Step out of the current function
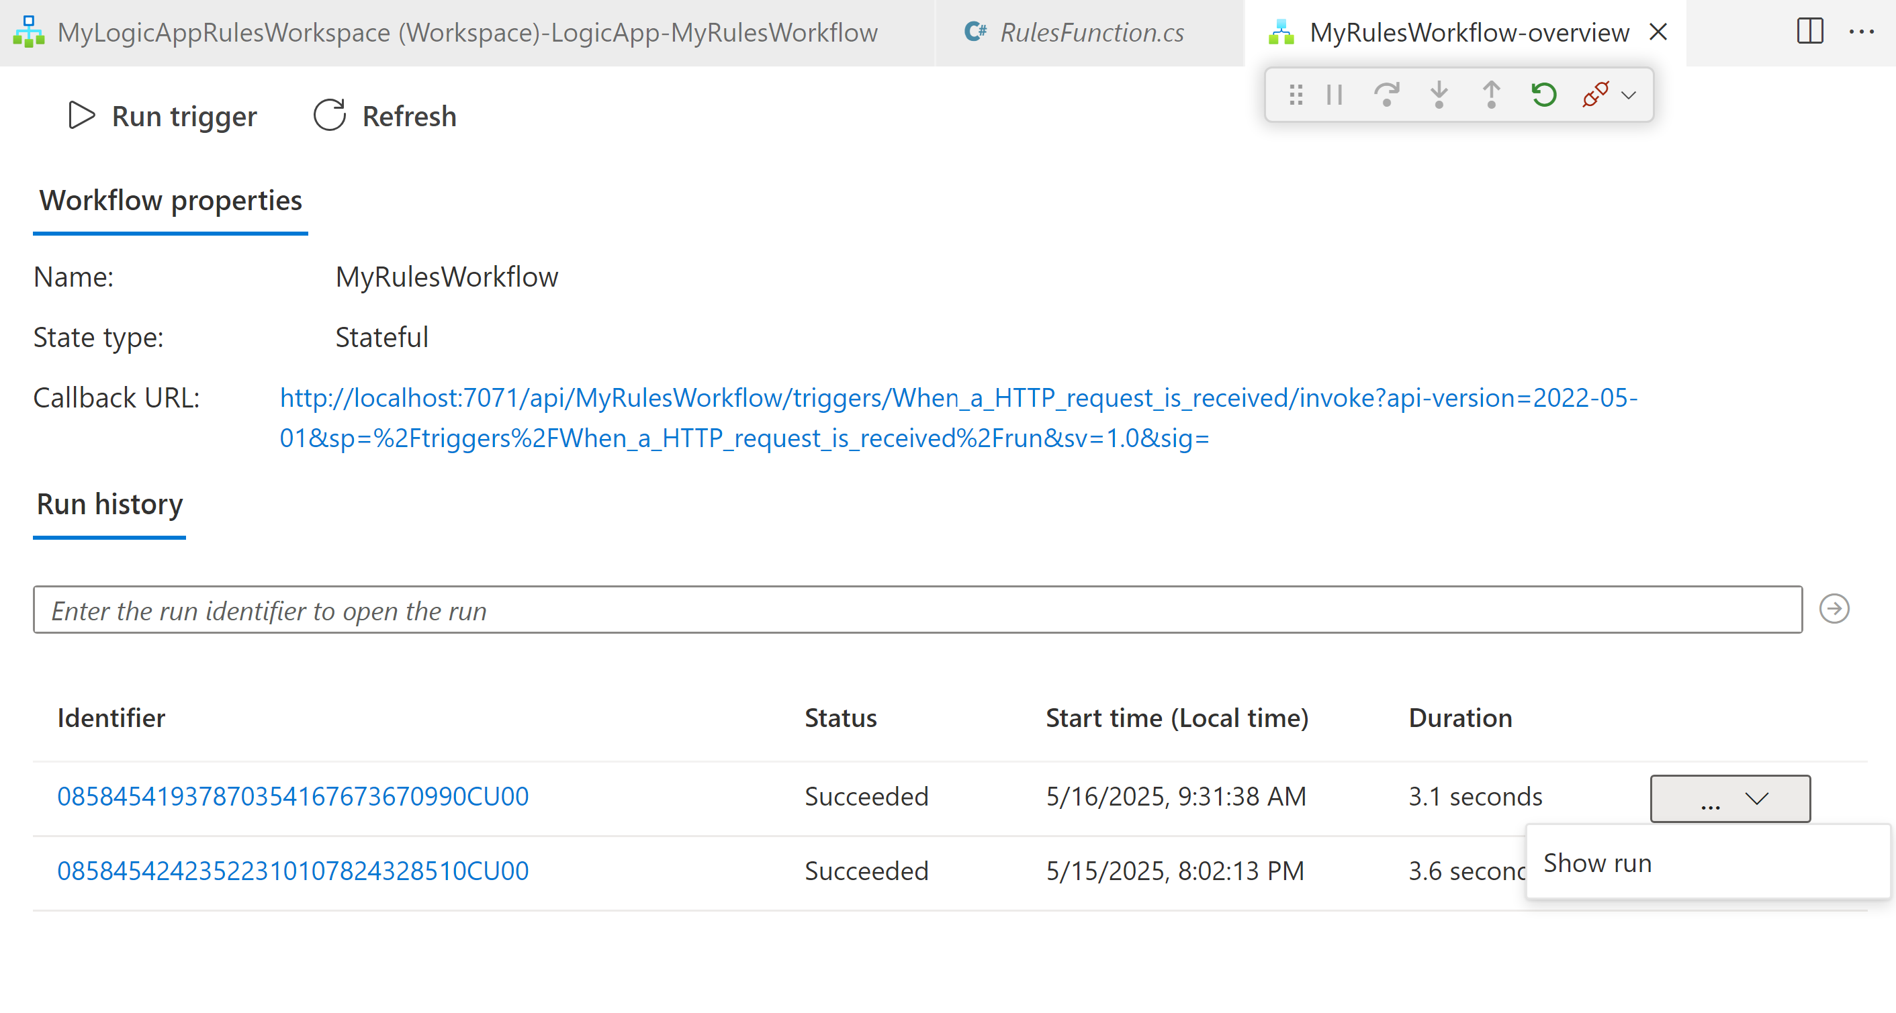Image resolution: width=1896 pixels, height=1013 pixels. tap(1490, 94)
